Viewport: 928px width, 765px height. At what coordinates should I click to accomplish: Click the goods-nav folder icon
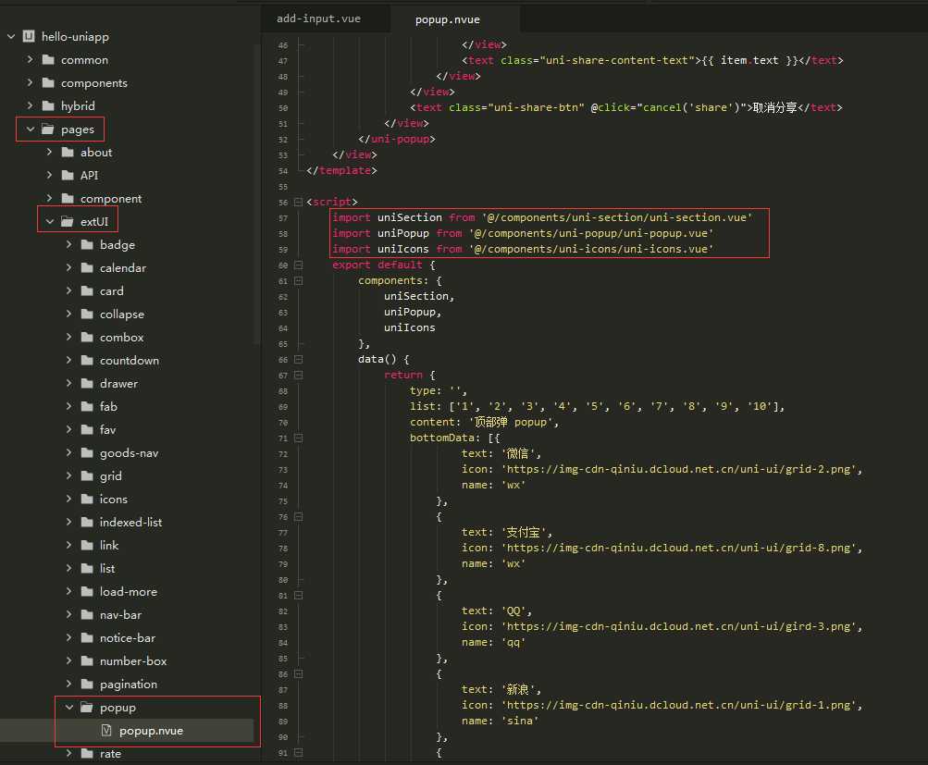pyautogui.click(x=87, y=453)
